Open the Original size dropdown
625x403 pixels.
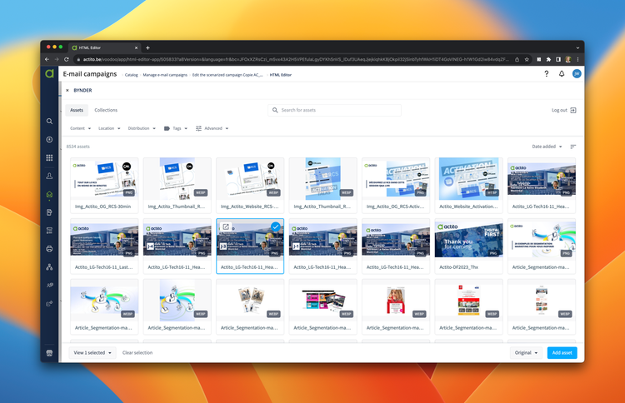[x=526, y=352]
